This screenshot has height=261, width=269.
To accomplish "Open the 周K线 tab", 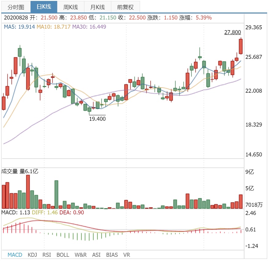I will (71, 7).
